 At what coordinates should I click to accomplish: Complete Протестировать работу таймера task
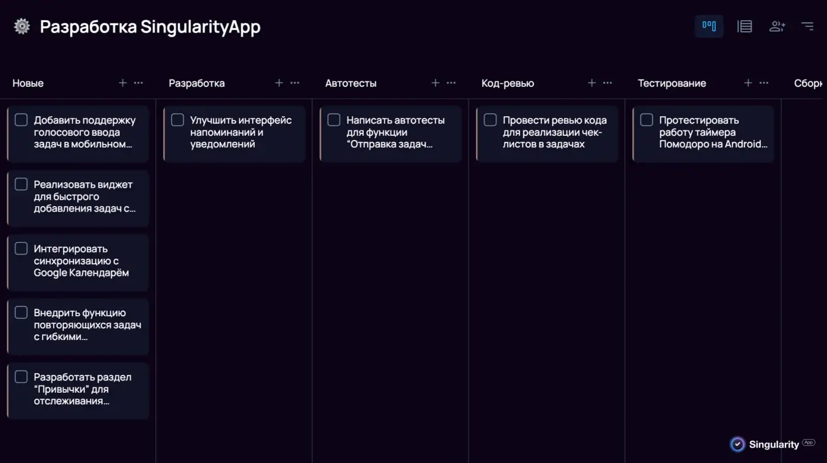pyautogui.click(x=647, y=120)
